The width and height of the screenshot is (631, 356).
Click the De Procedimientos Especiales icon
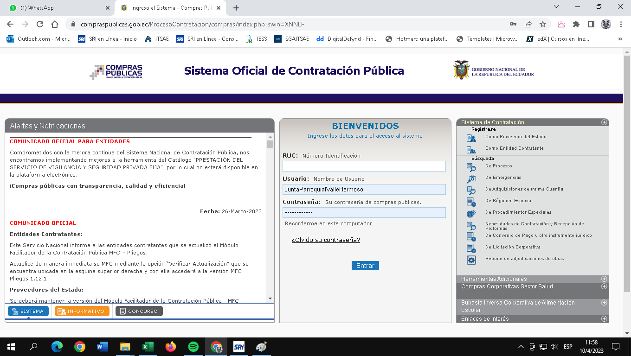click(x=471, y=213)
